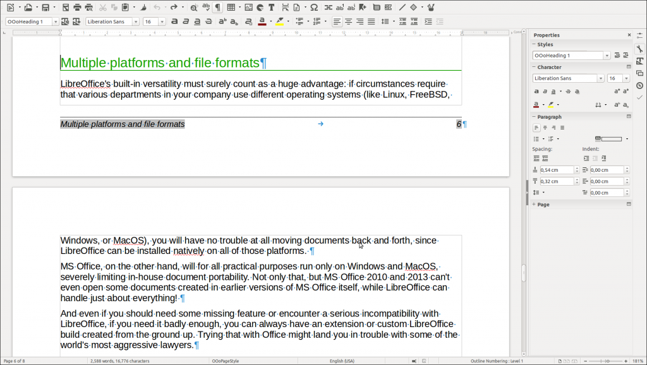Toggle bold formatting

(x=173, y=21)
